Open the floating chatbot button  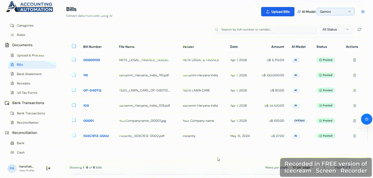pos(366,119)
